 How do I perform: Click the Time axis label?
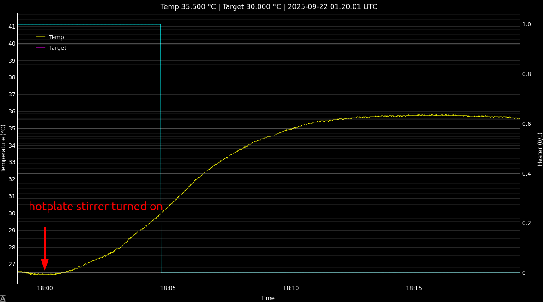pyautogui.click(x=268, y=298)
